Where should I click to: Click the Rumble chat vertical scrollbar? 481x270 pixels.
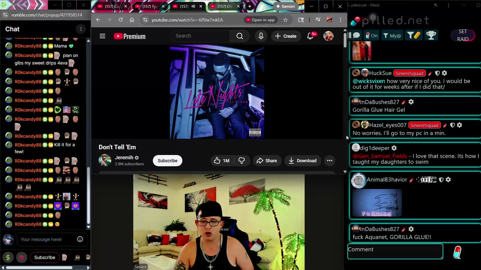click(88, 195)
